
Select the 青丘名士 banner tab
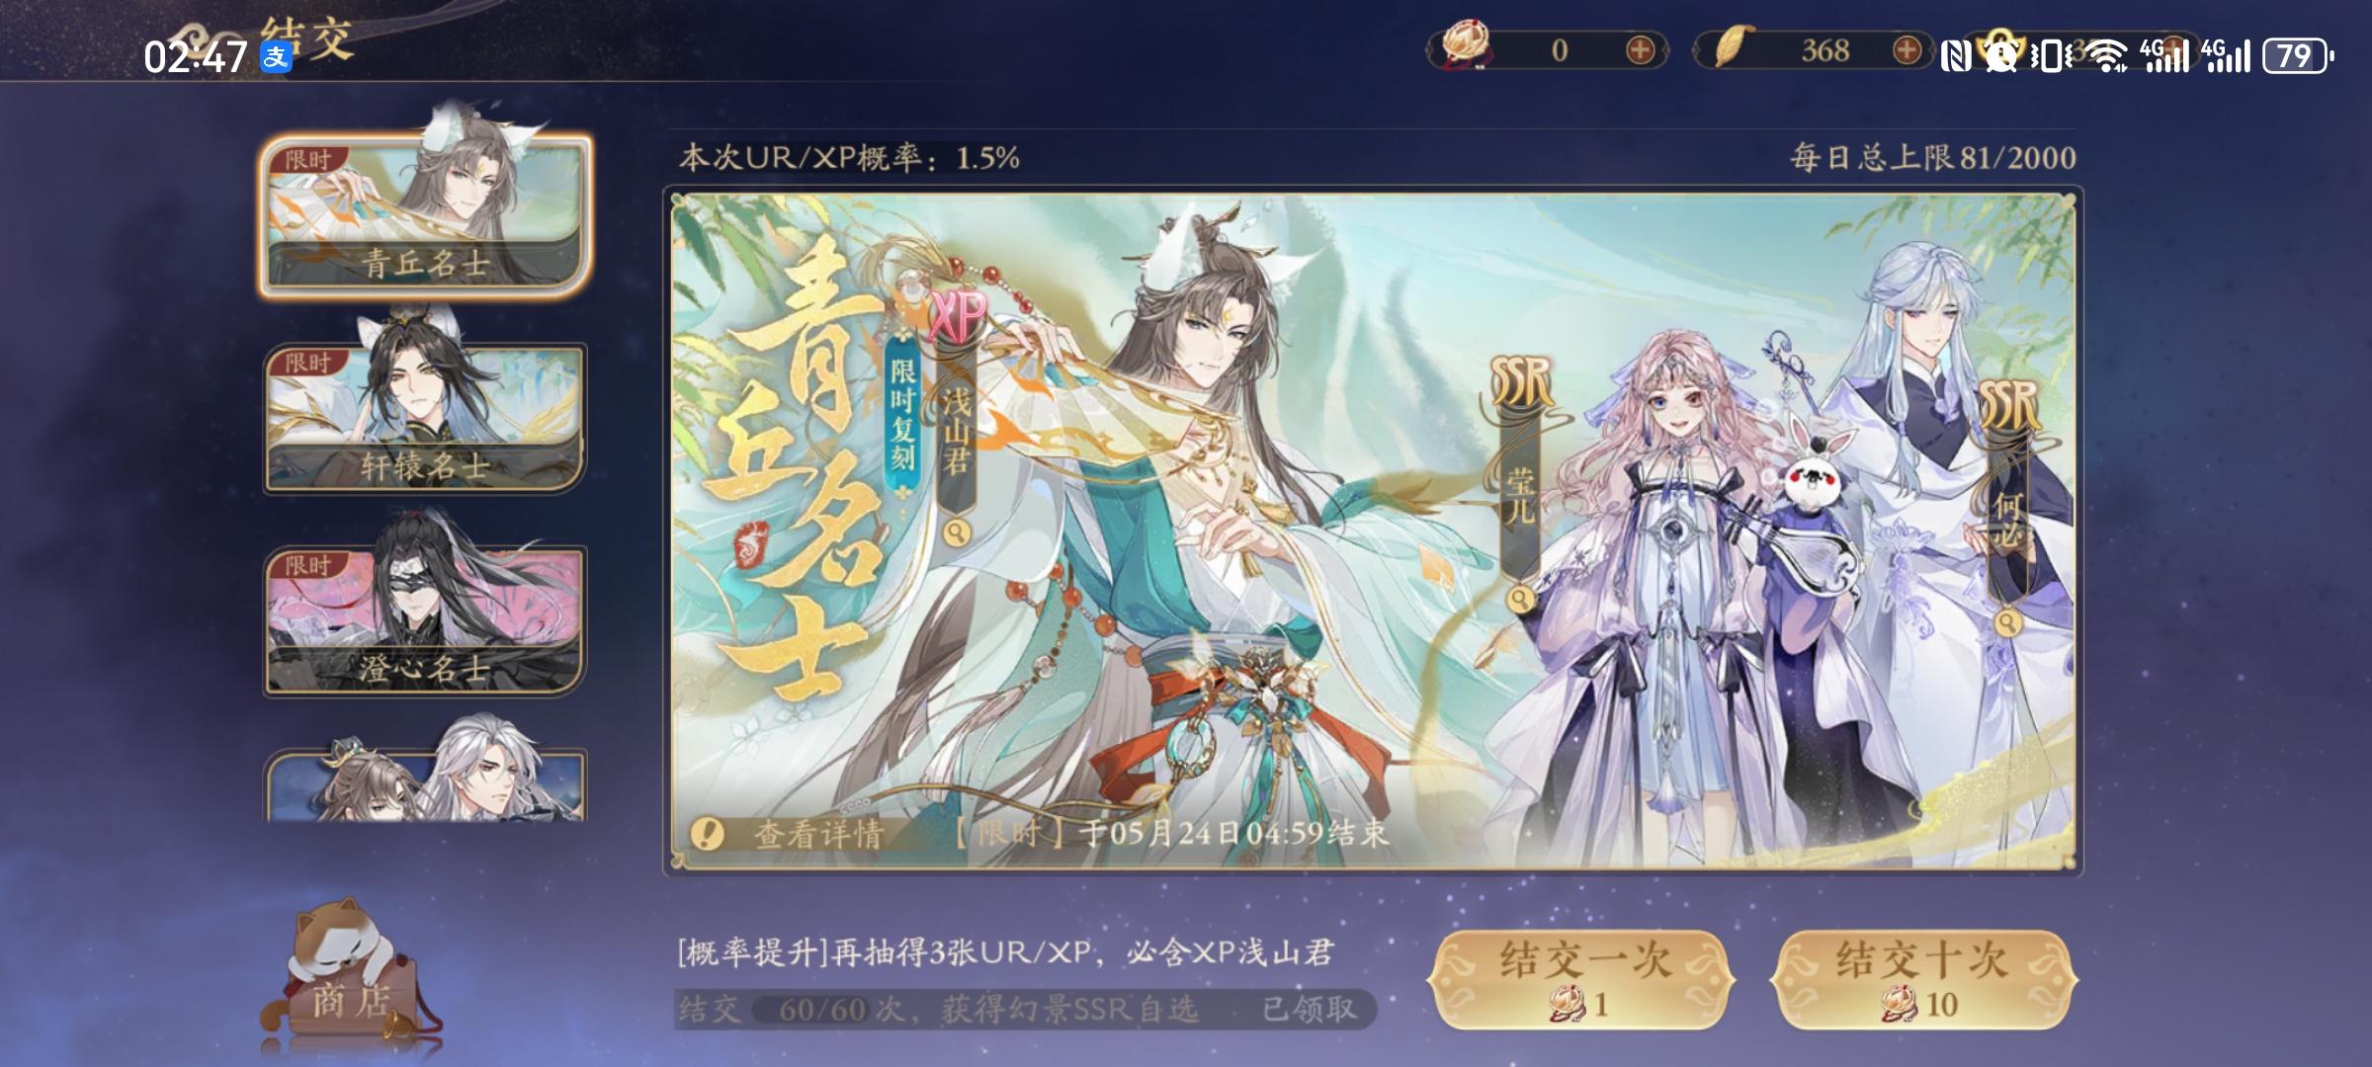tap(425, 214)
